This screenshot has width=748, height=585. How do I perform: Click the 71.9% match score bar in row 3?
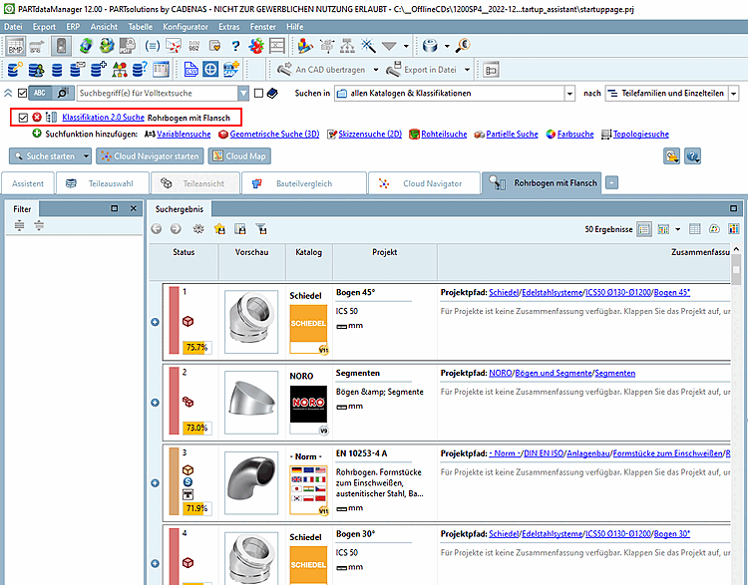coord(196,508)
